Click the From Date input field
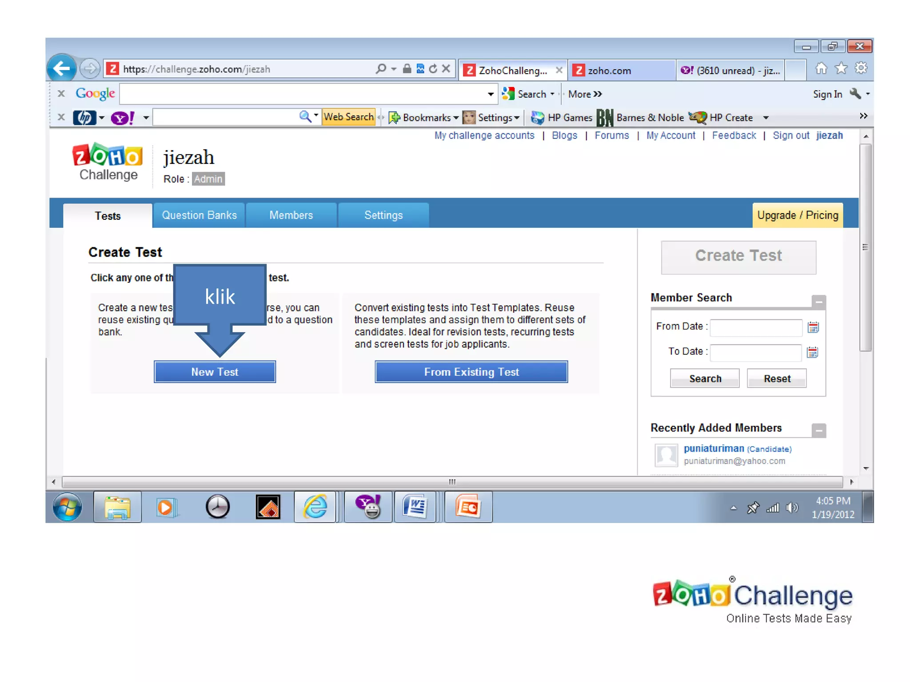The image size is (910, 682). [755, 328]
